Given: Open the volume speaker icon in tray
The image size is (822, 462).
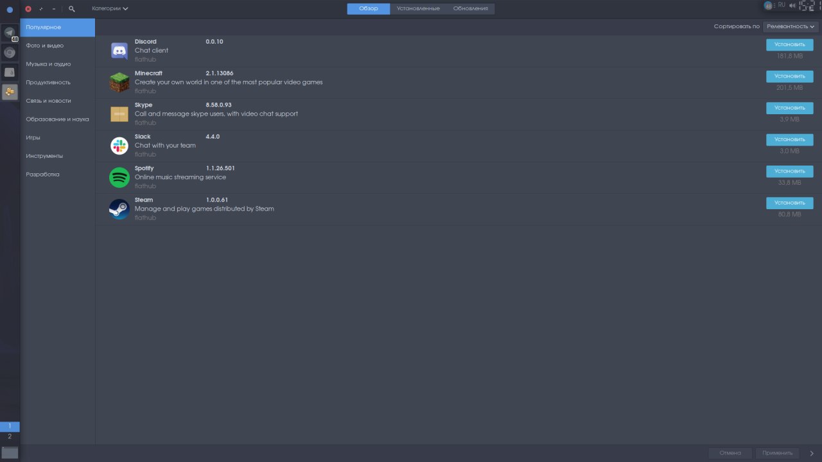Looking at the screenshot, I should tap(792, 5).
